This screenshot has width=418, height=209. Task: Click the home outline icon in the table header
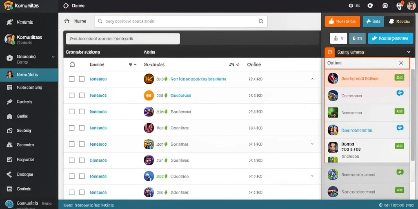tap(72, 64)
